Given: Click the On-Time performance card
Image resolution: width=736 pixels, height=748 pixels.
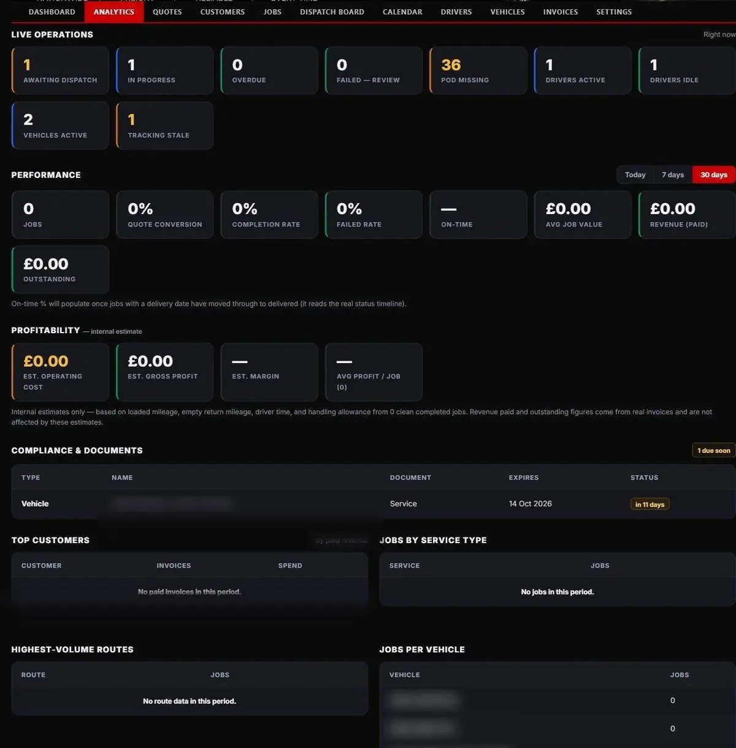Looking at the screenshot, I should [478, 215].
